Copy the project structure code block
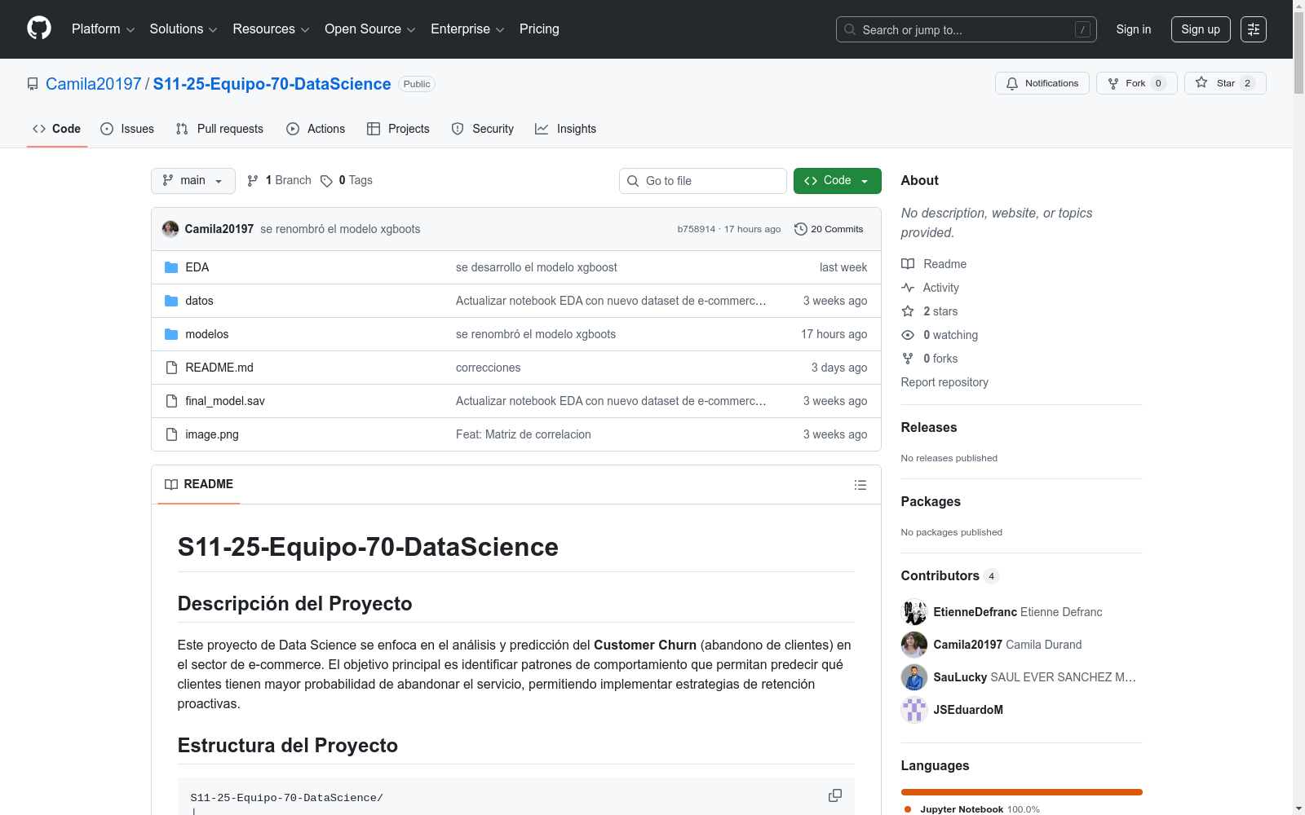 point(835,795)
